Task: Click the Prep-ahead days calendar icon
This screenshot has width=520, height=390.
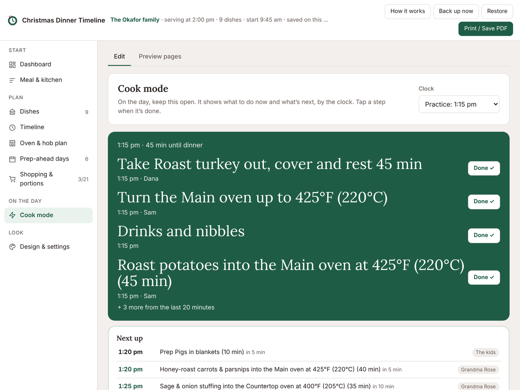Action: 12,159
